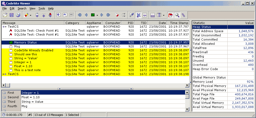Select the 'Second' row Float = 1.10
Image resolution: width=256 pixels, height=118 pixels.
click(x=30, y=97)
